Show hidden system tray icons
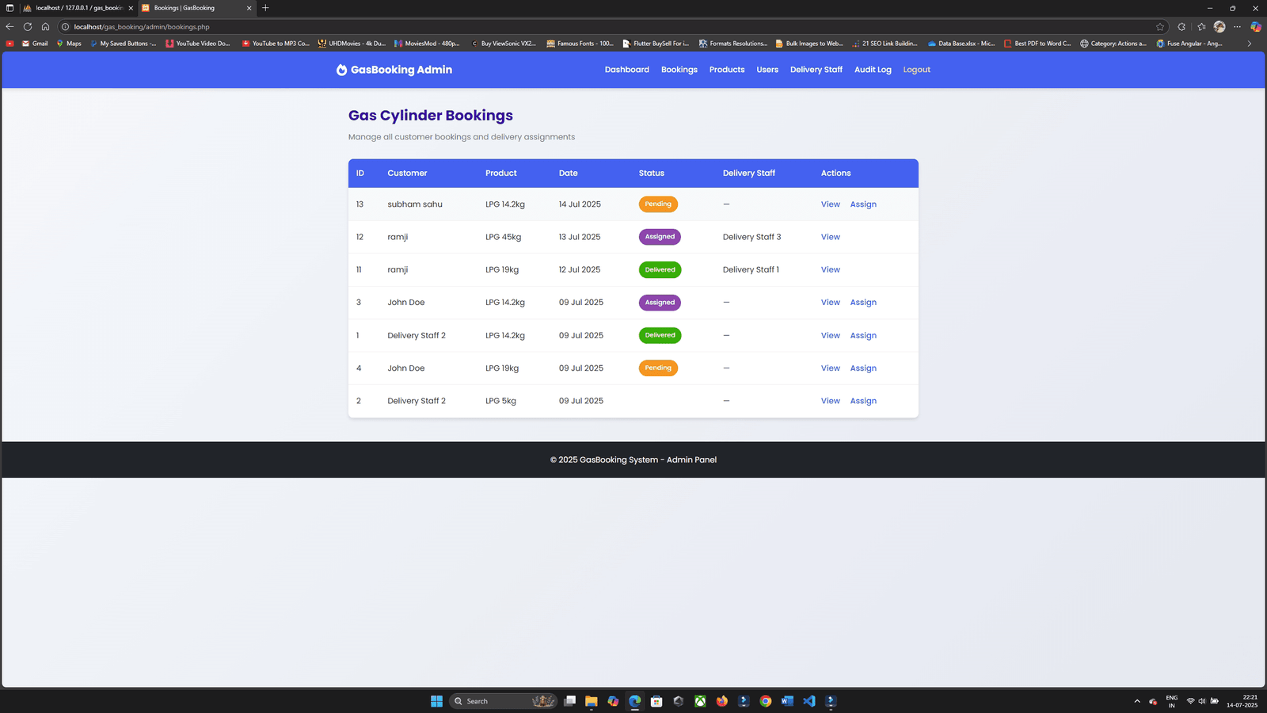The image size is (1267, 713). click(1137, 701)
